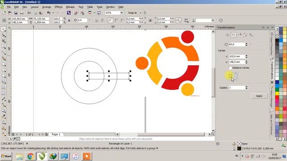Click the object x position field
287x161 pixels.
19,19
